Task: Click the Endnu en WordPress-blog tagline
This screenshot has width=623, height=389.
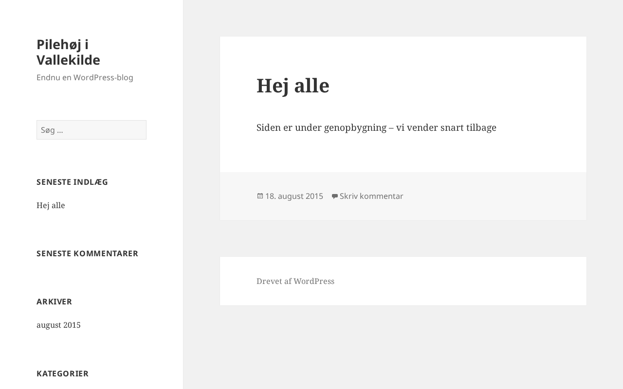Action: pyautogui.click(x=85, y=77)
